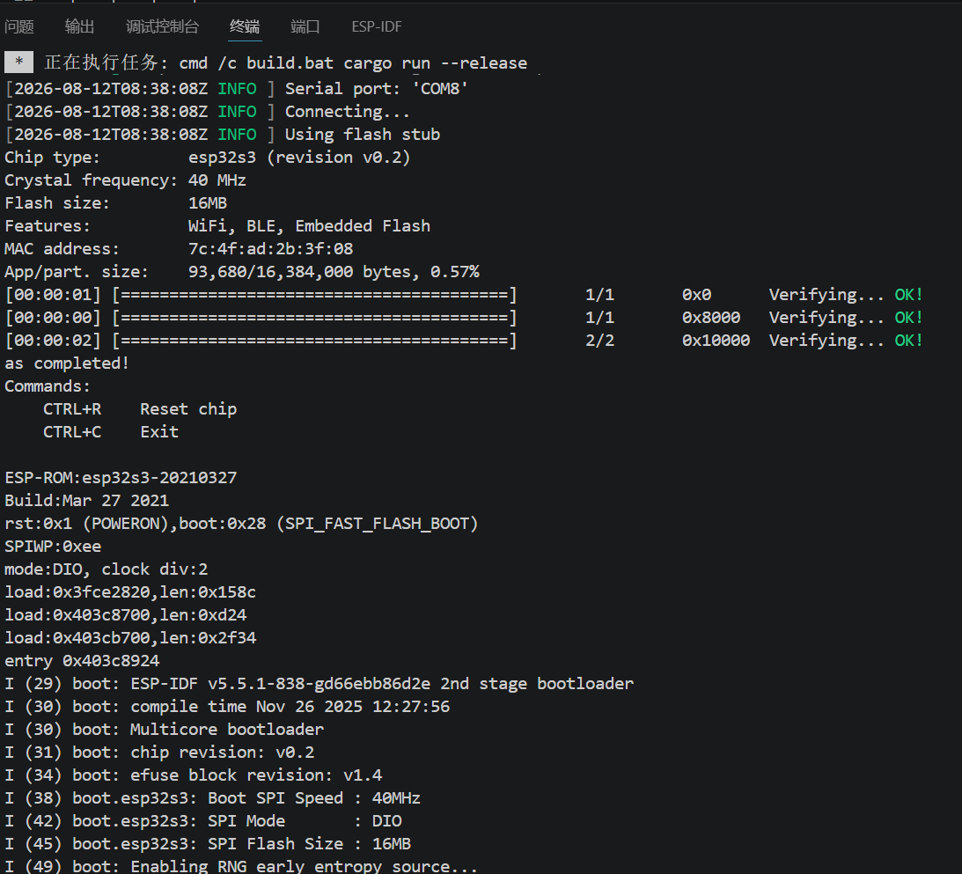
Task: Click the 'entry 0x403c8924' line
Action: pyautogui.click(x=82, y=660)
